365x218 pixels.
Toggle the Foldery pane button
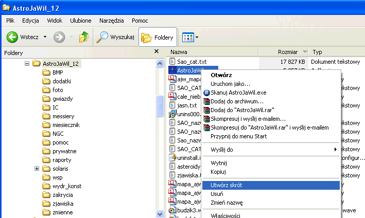point(158,37)
